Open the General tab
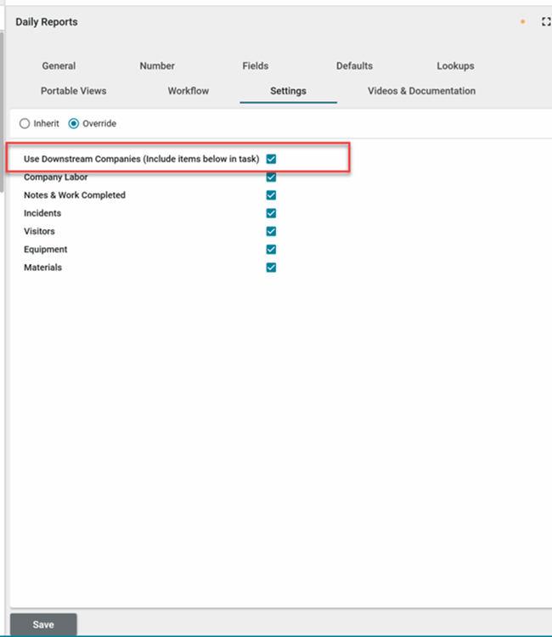The image size is (552, 637). [59, 66]
